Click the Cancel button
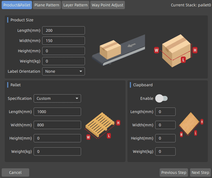 16,173
